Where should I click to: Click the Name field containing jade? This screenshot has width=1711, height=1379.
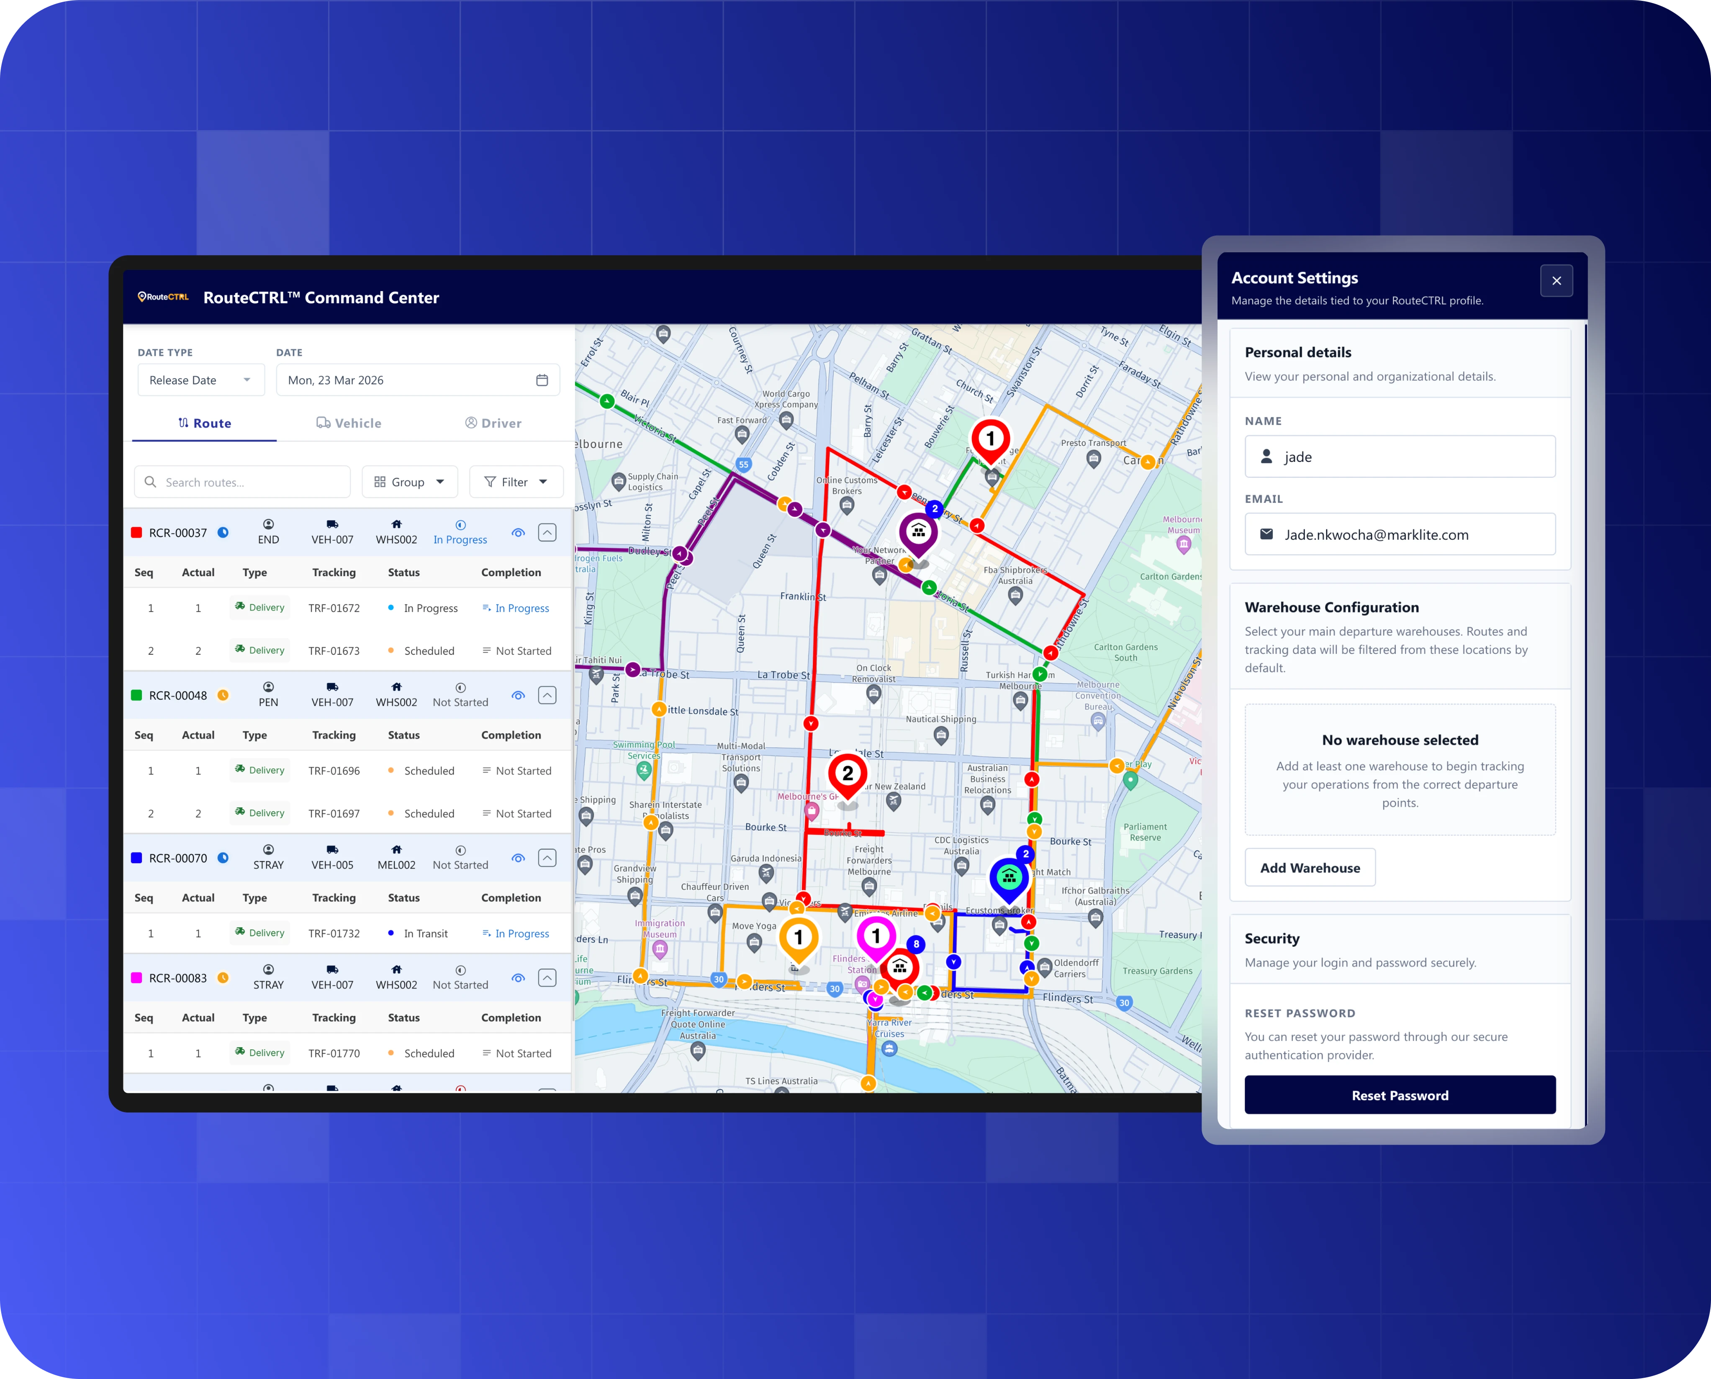[1400, 457]
